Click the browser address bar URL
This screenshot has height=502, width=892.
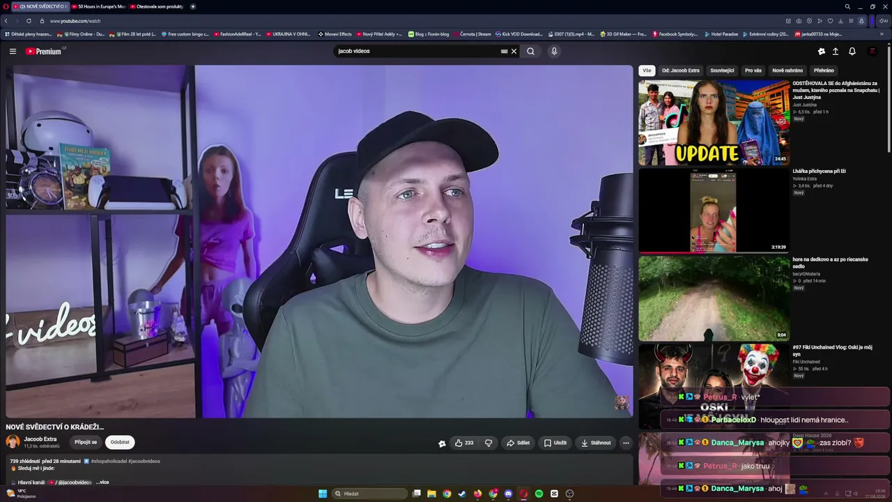[x=75, y=21]
